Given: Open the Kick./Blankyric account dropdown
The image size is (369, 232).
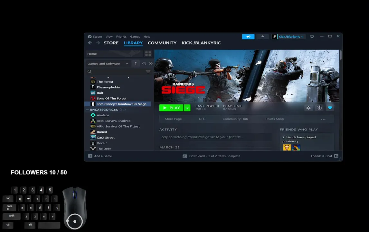Looking at the screenshot, I should pyautogui.click(x=291, y=36).
